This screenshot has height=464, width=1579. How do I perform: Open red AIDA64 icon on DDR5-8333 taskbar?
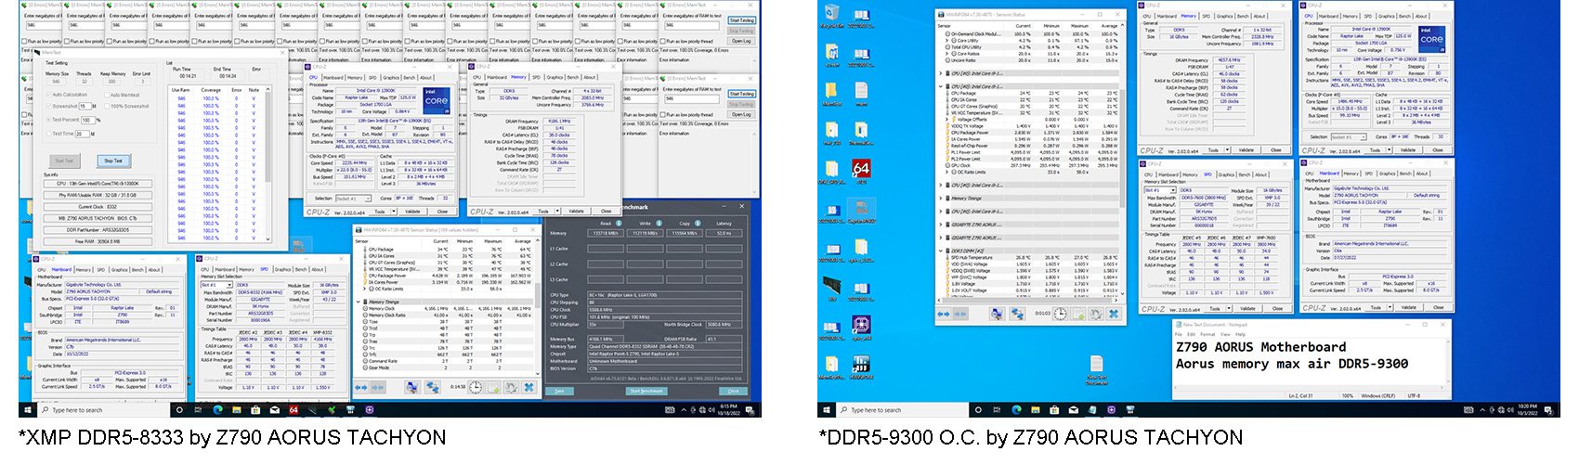(x=294, y=409)
